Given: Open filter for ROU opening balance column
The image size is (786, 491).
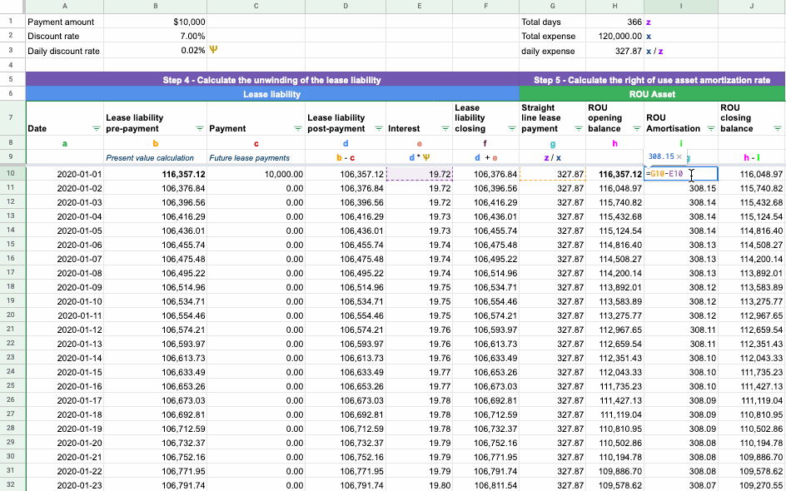Looking at the screenshot, I should coord(637,129).
